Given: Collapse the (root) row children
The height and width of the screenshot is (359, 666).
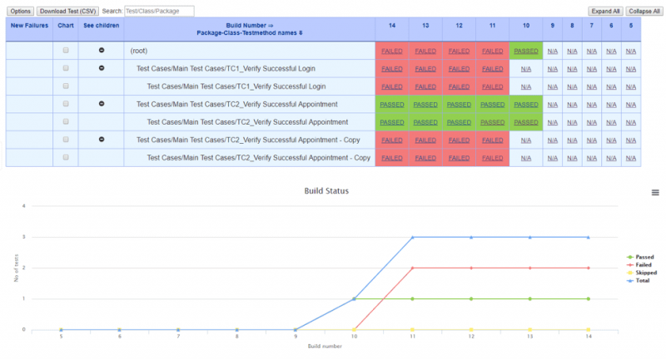Looking at the screenshot, I should click(x=102, y=51).
